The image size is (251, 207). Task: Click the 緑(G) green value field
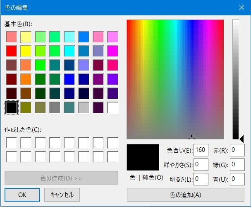(237, 165)
